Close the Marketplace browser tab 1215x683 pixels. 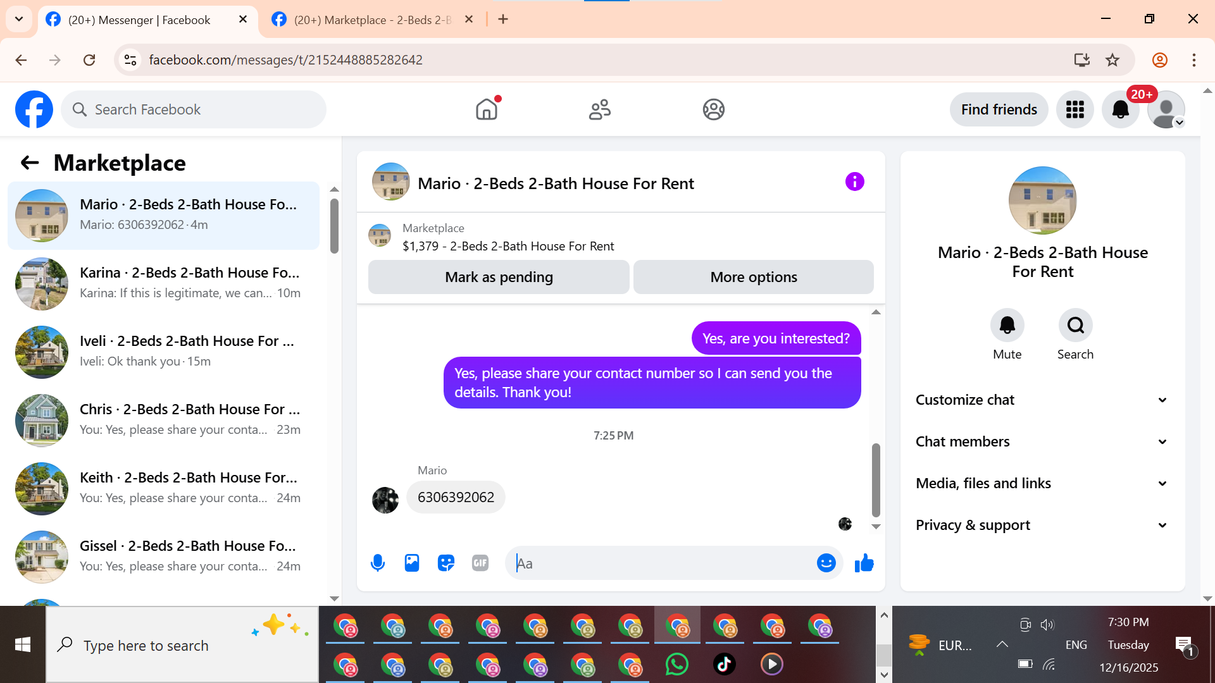pyautogui.click(x=469, y=20)
